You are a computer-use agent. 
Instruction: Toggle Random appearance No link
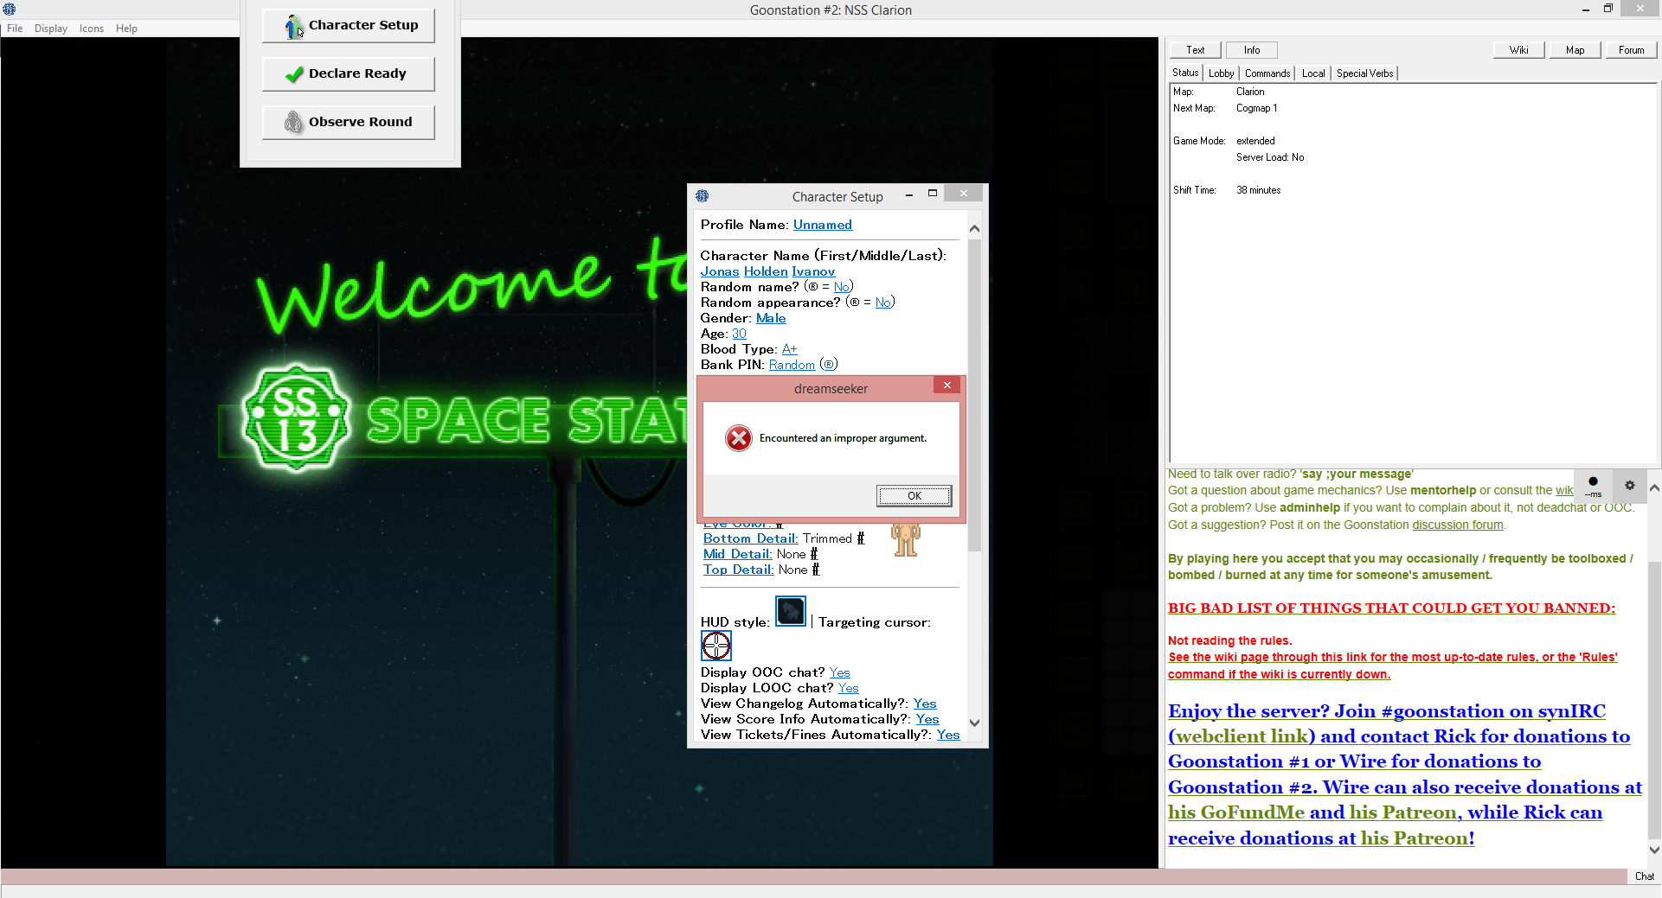(882, 303)
